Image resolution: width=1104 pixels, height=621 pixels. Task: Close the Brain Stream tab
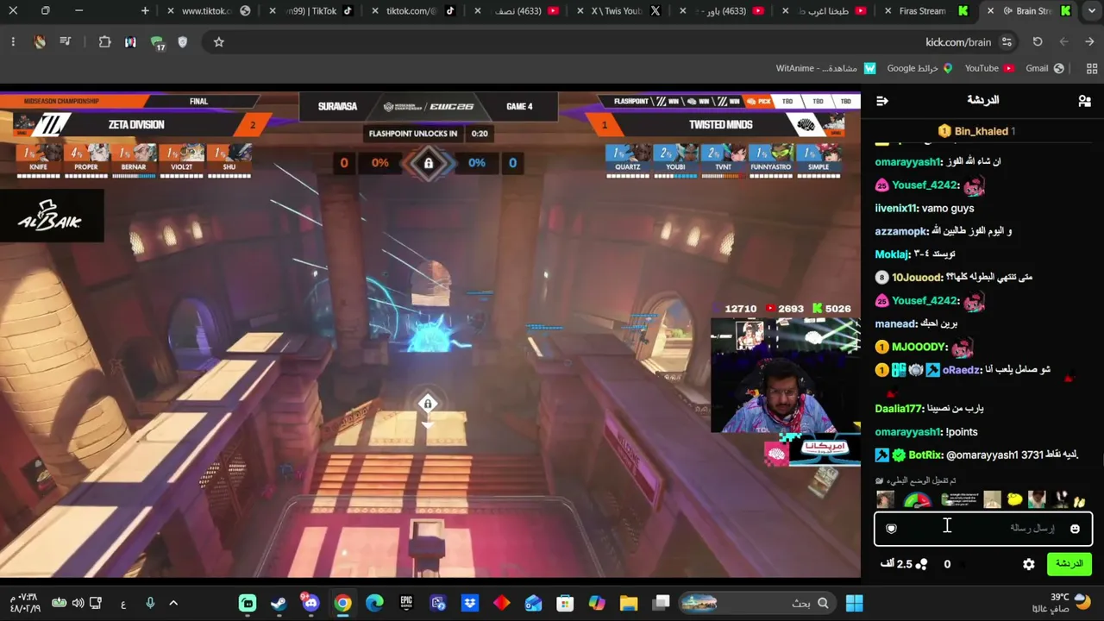pos(990,10)
